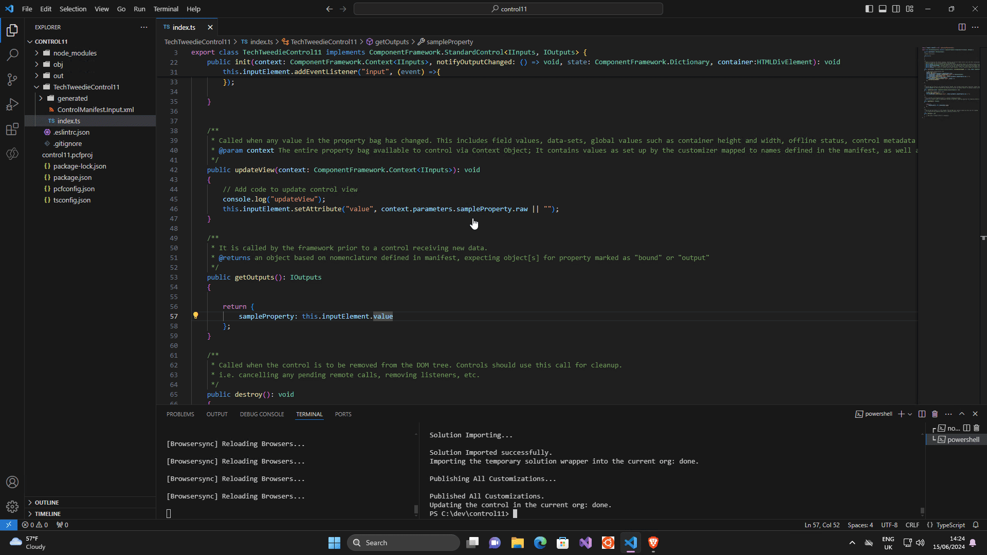
Task: Toggle the secondary side bar
Action: click(x=896, y=9)
